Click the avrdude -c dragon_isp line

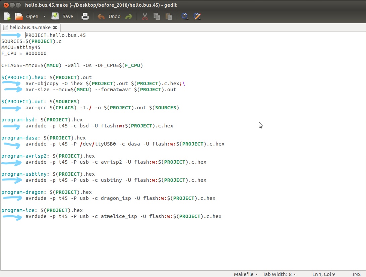pyautogui.click(x=120, y=198)
